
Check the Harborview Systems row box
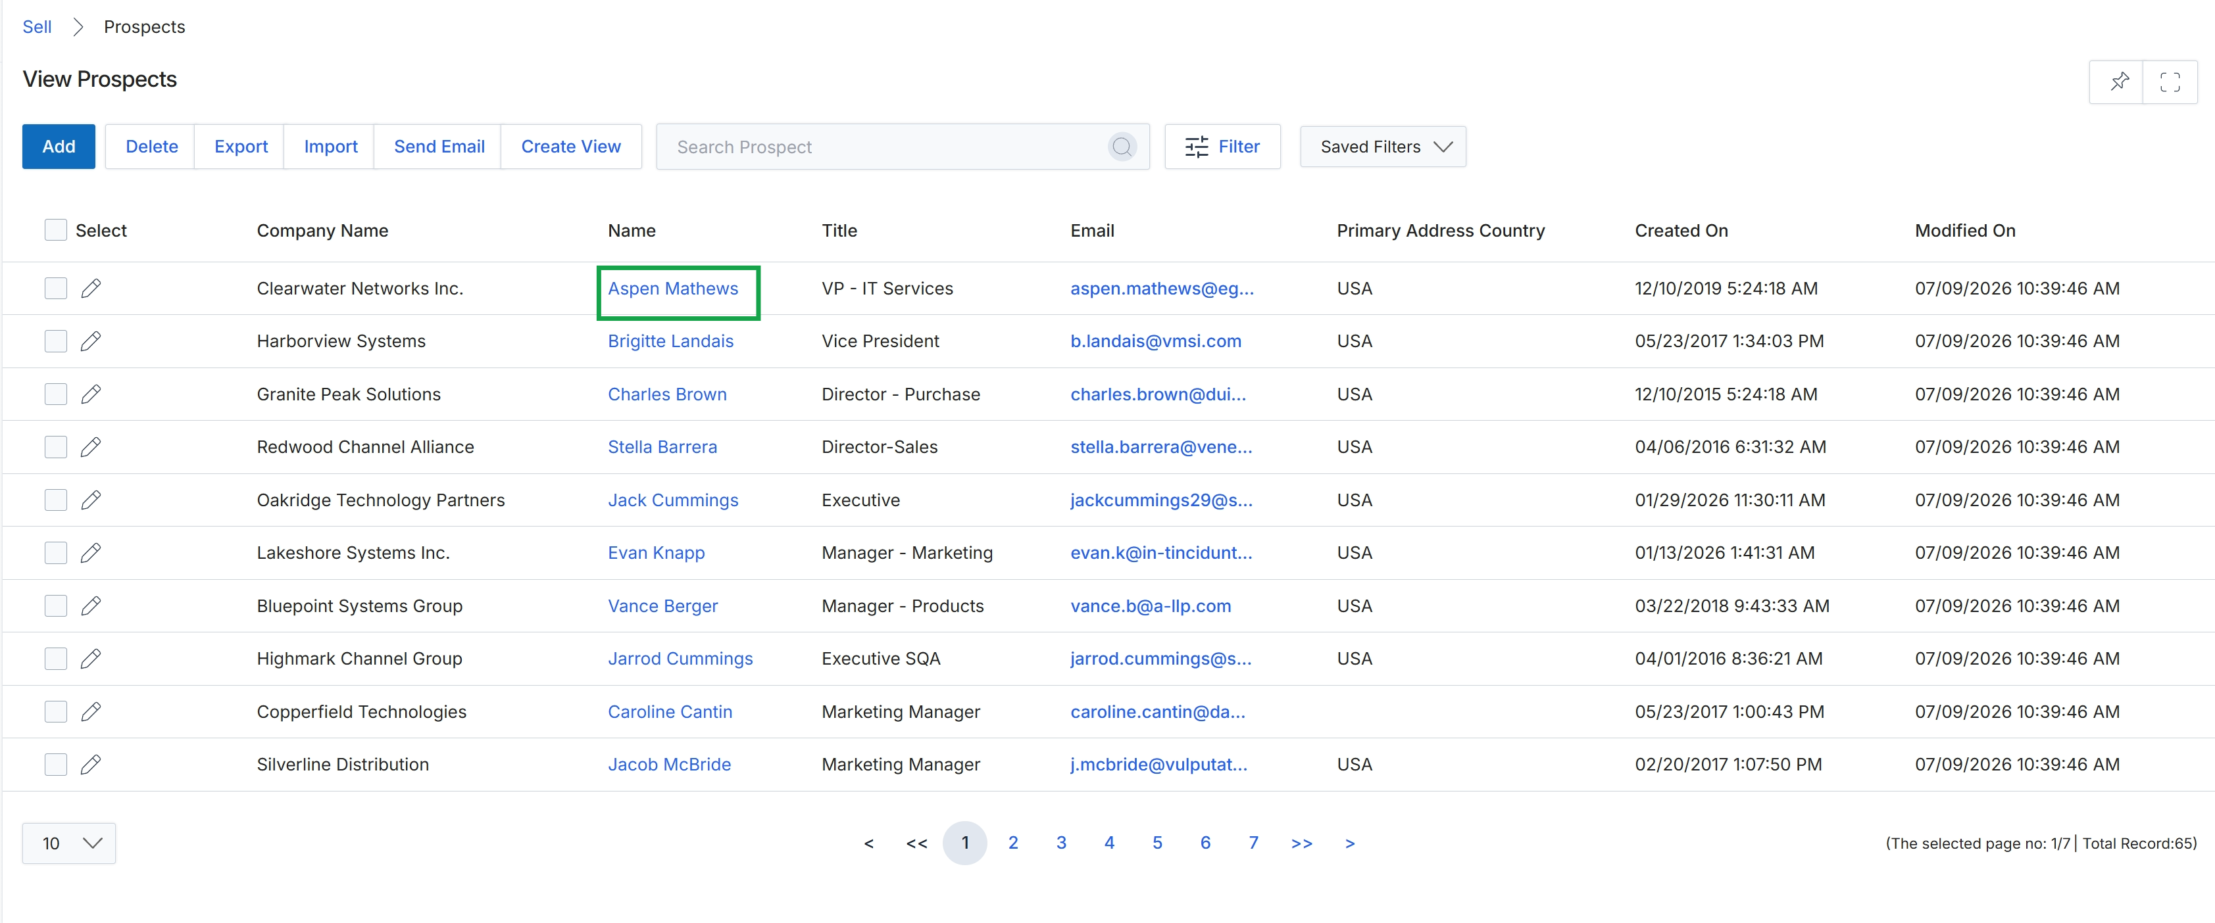(x=56, y=341)
